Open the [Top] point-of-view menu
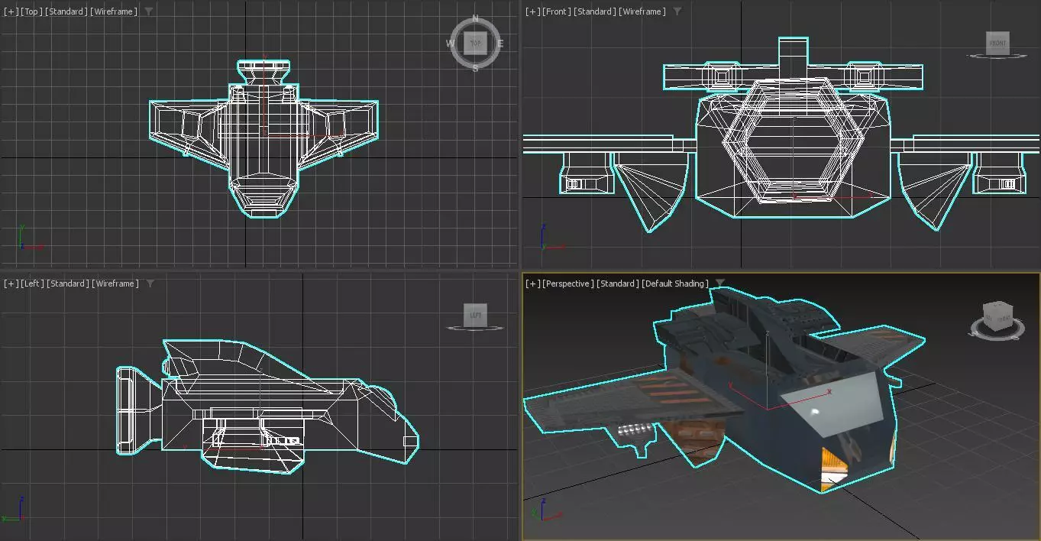 click(x=31, y=11)
